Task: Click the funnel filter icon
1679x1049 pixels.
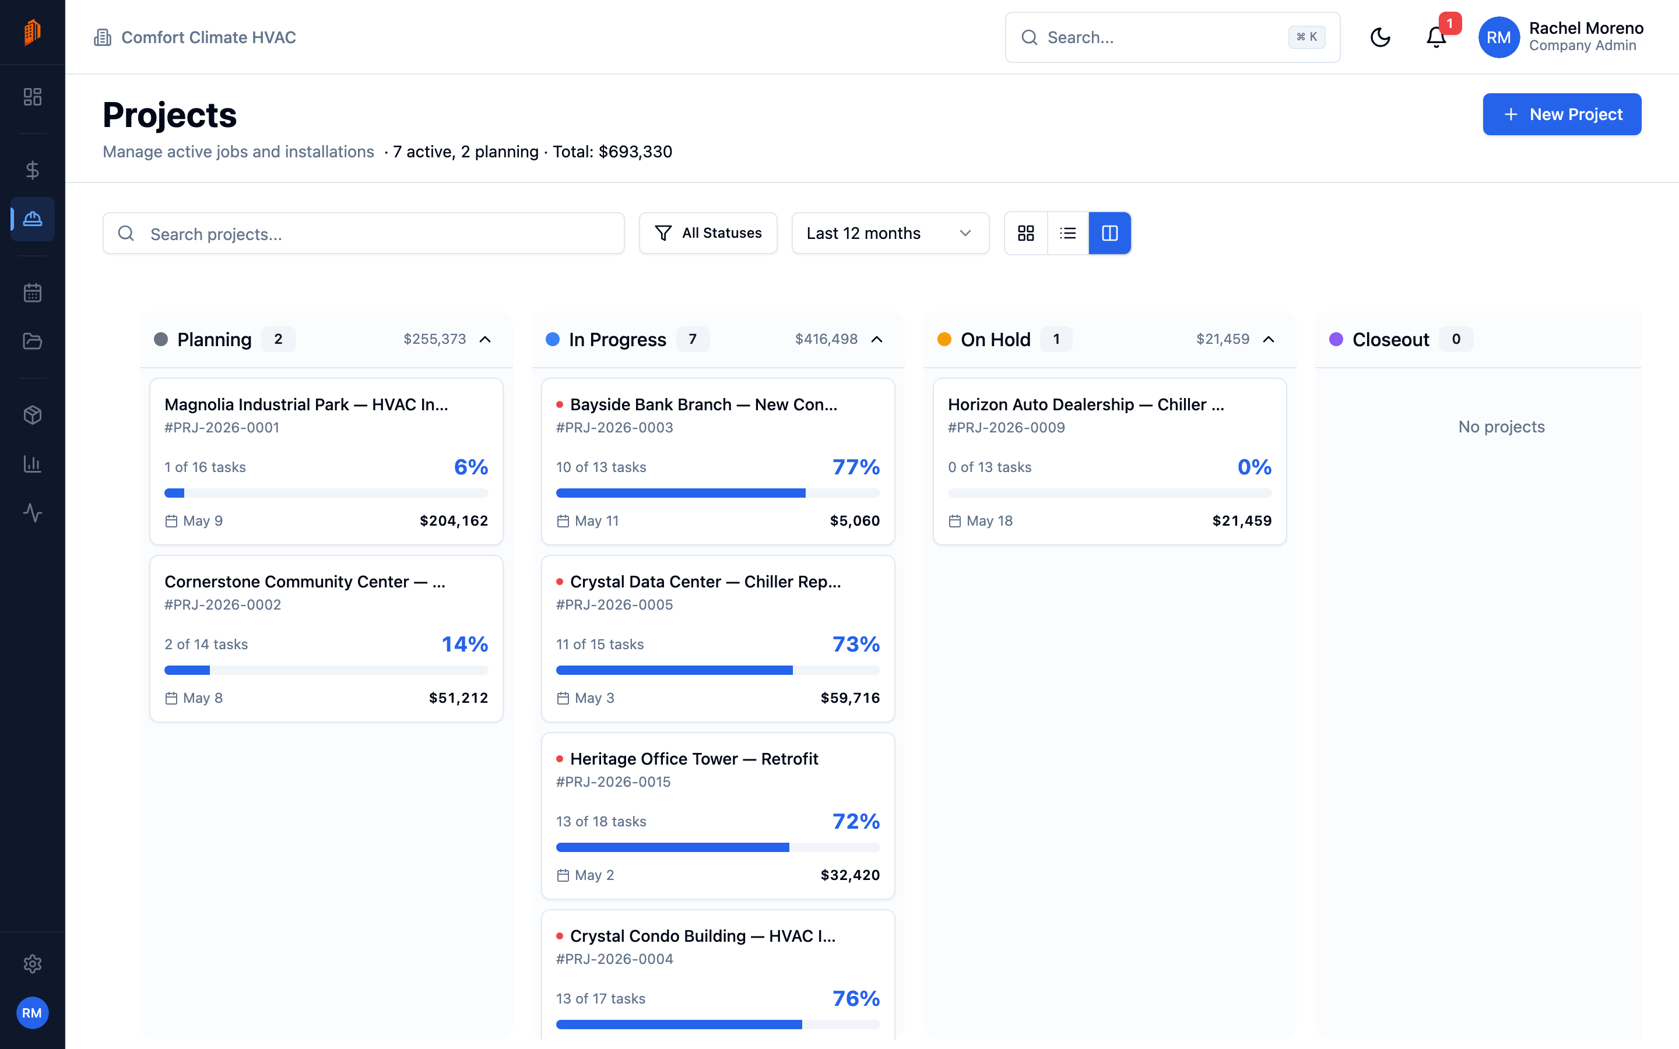Action: tap(663, 233)
